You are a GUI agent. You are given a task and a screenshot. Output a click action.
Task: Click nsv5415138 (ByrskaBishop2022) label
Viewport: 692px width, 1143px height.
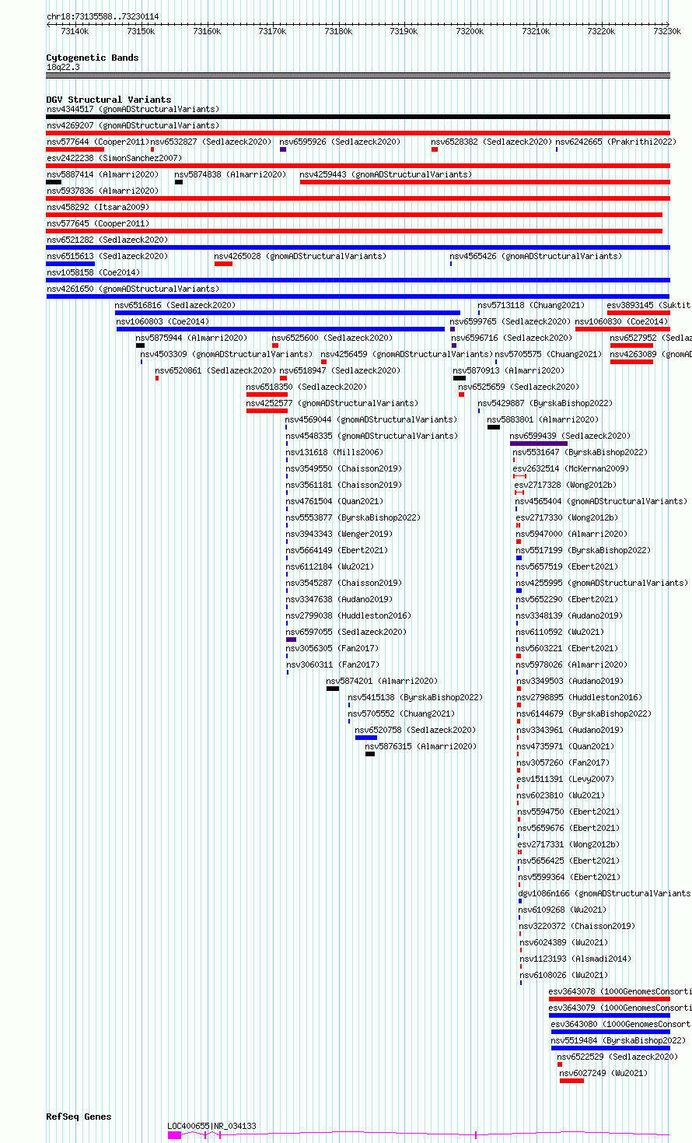[415, 698]
